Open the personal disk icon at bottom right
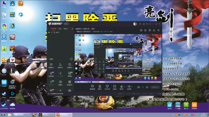This screenshot has height=117, width=209. 178,106
